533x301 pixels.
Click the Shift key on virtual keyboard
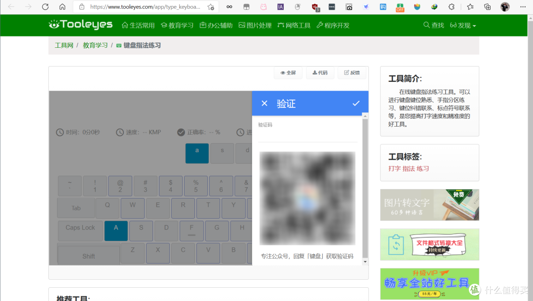[x=88, y=254]
